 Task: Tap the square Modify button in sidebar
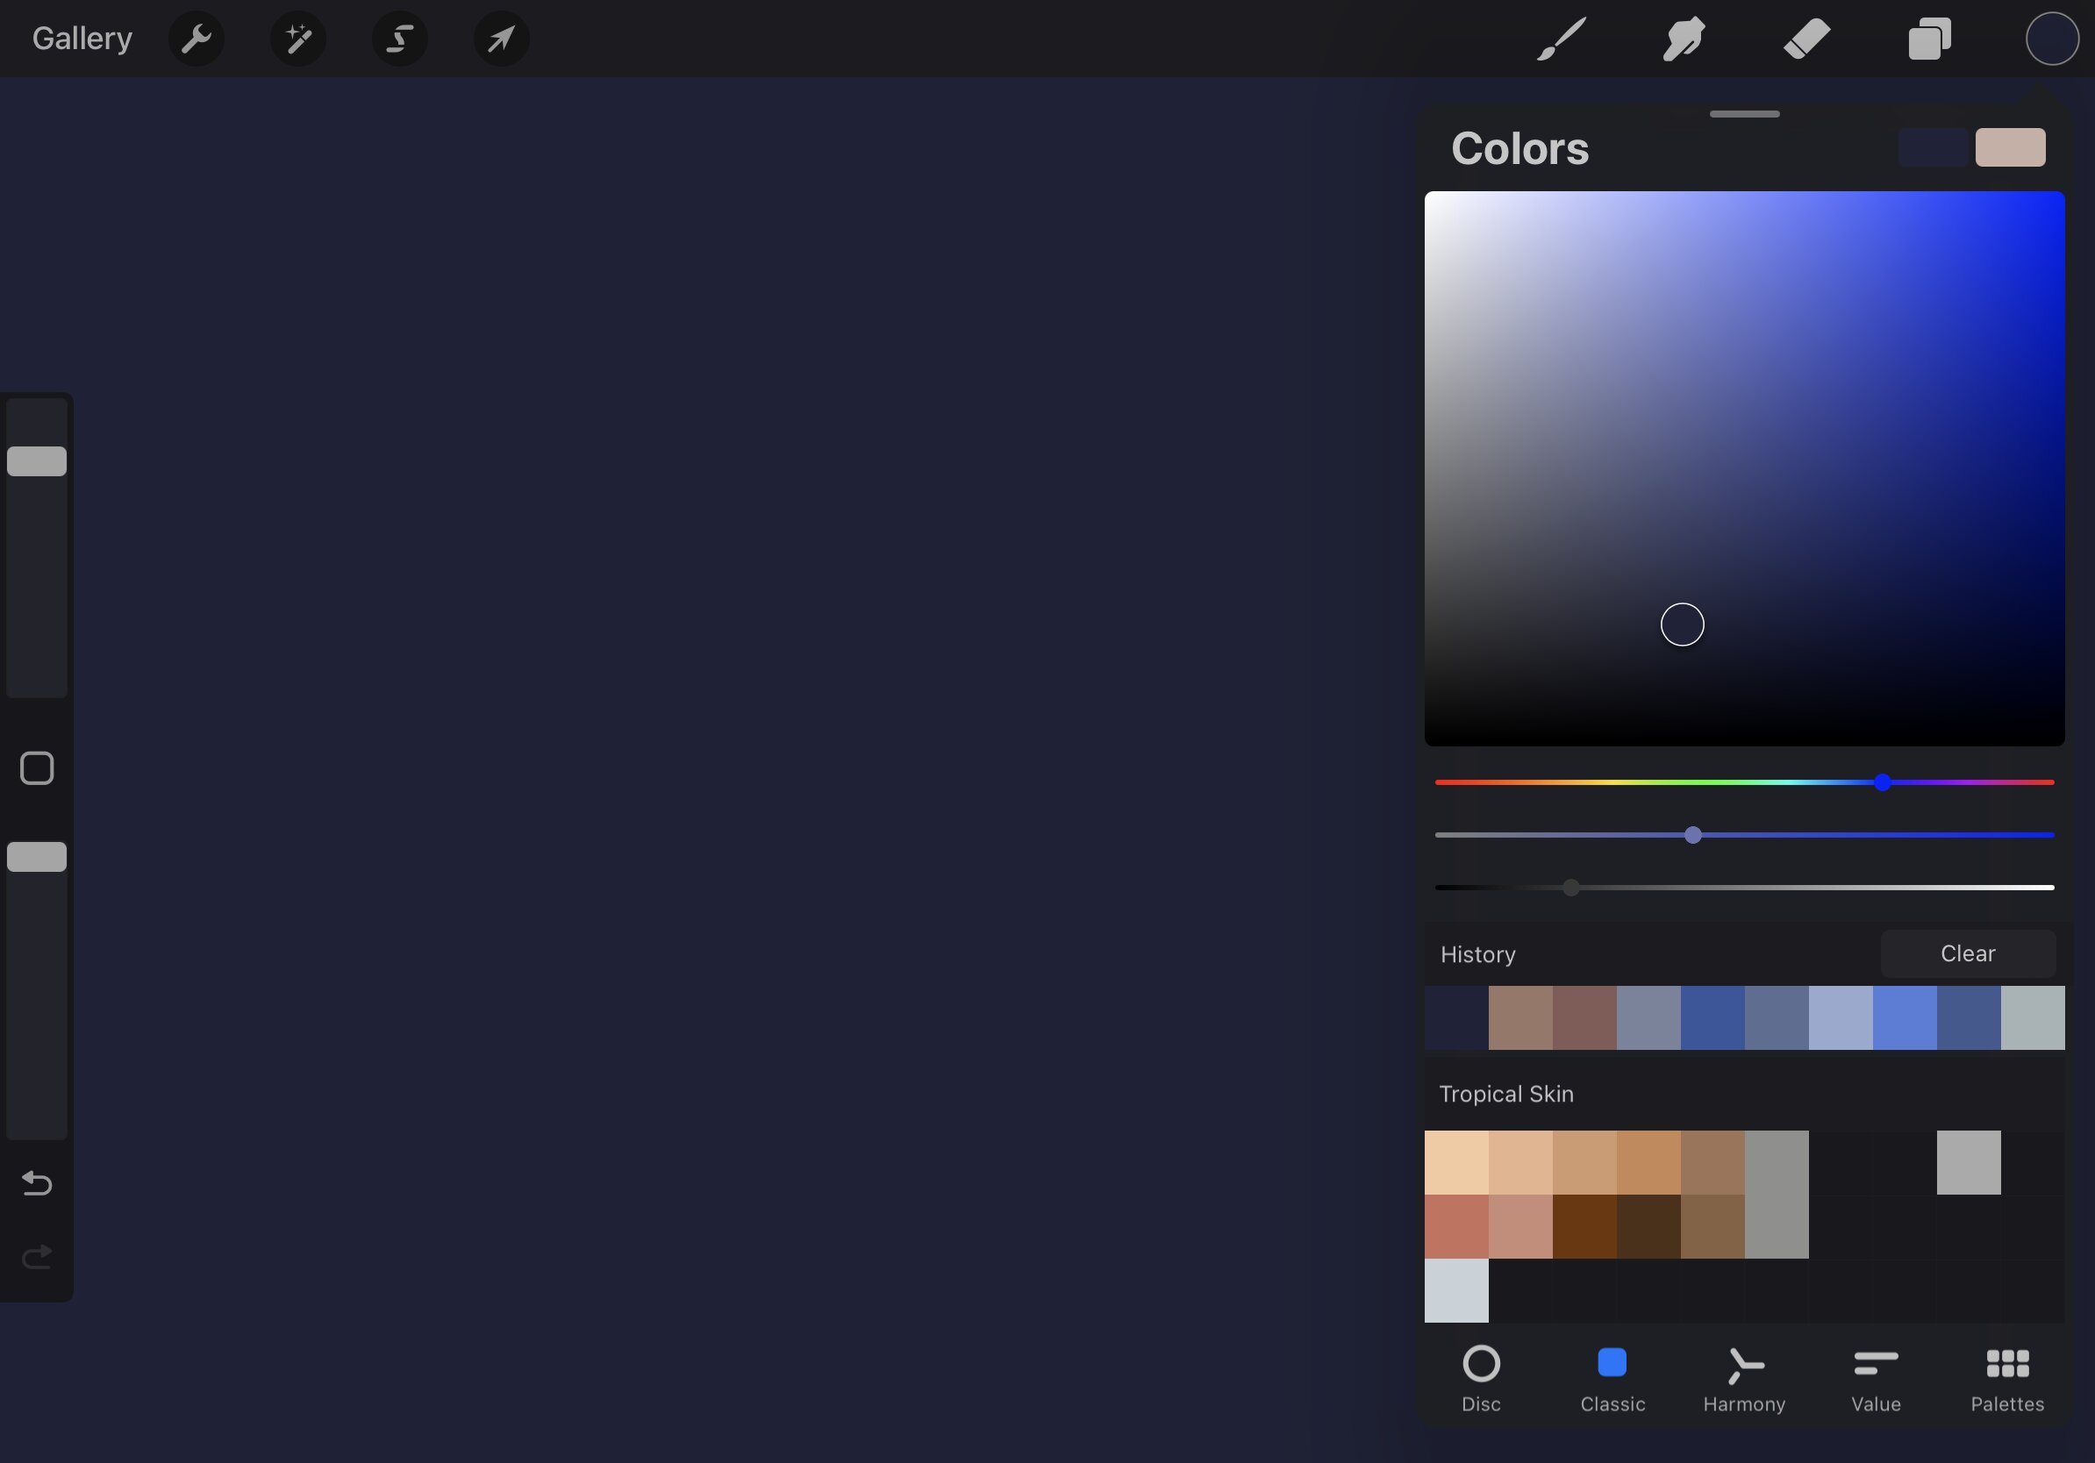37,768
